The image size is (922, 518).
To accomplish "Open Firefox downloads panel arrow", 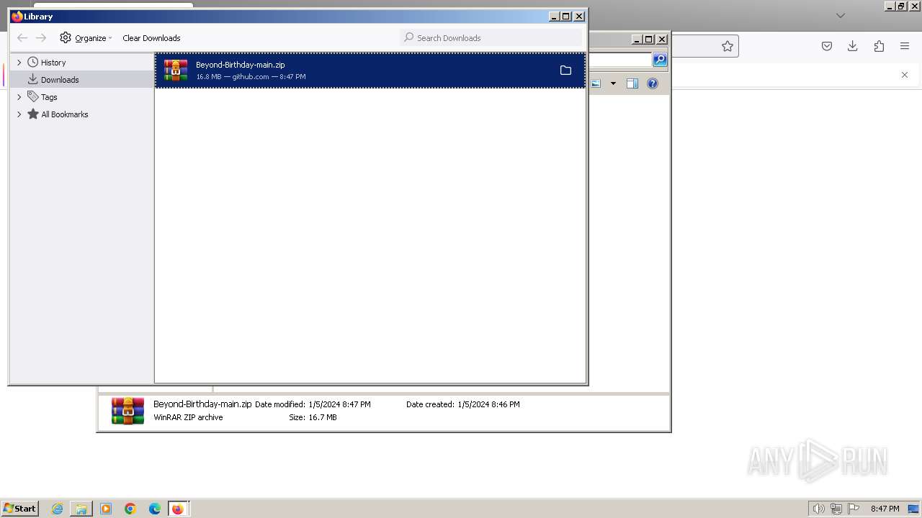I will point(853,46).
